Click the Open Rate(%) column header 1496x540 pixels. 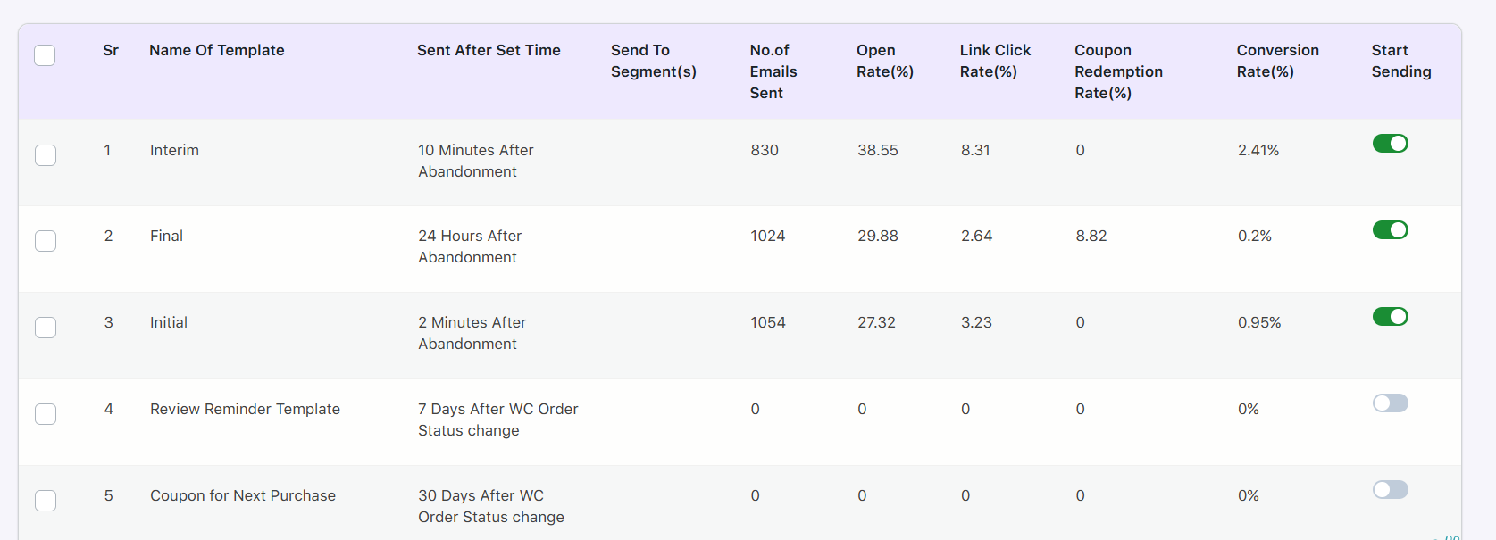tap(885, 61)
